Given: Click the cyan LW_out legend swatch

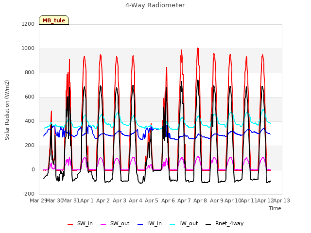Looking at the screenshot, I should coord(173,224).
